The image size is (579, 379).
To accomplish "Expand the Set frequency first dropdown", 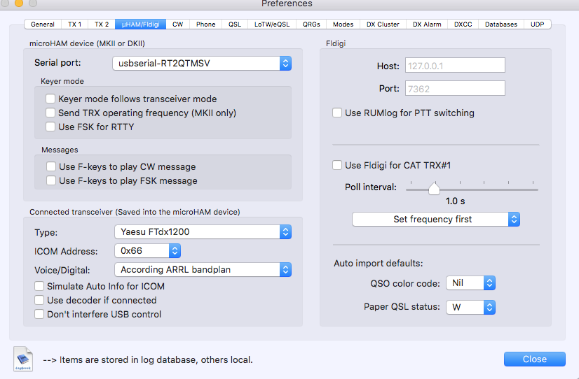I will 435,220.
